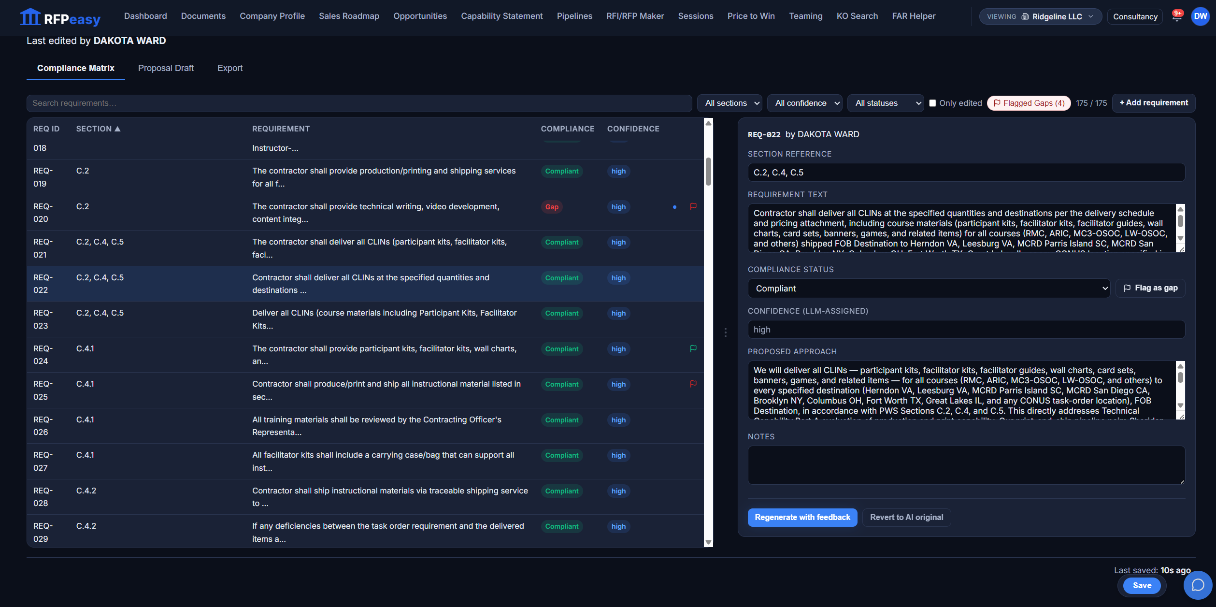
Task: Click the Search requirements input field
Action: tap(359, 103)
